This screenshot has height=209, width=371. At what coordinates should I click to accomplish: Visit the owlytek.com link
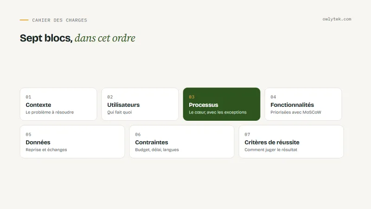(337, 19)
